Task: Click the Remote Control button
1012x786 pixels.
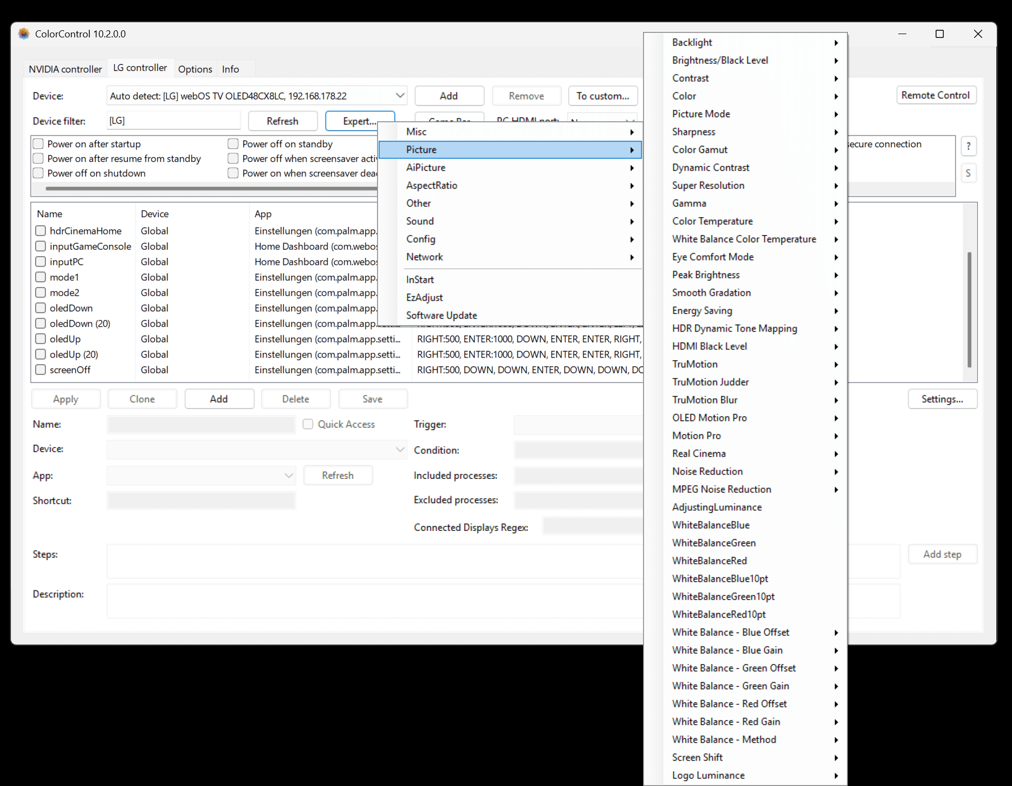Action: click(936, 95)
